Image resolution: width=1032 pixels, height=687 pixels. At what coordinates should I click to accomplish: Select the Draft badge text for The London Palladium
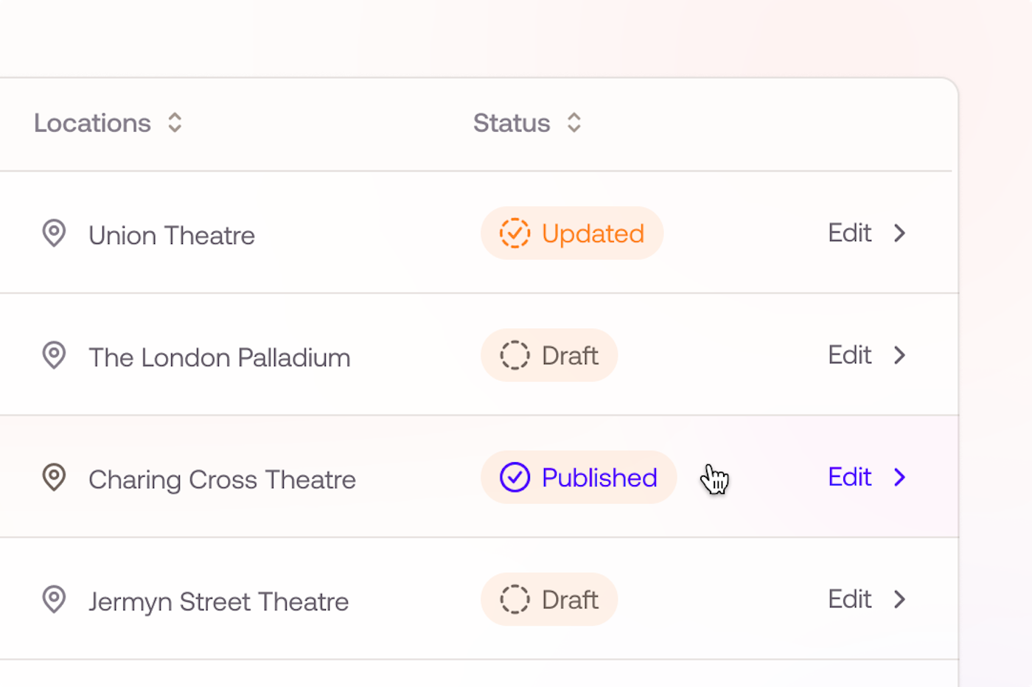click(570, 356)
